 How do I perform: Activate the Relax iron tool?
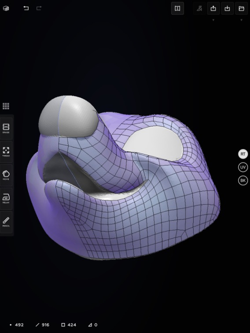(6, 198)
